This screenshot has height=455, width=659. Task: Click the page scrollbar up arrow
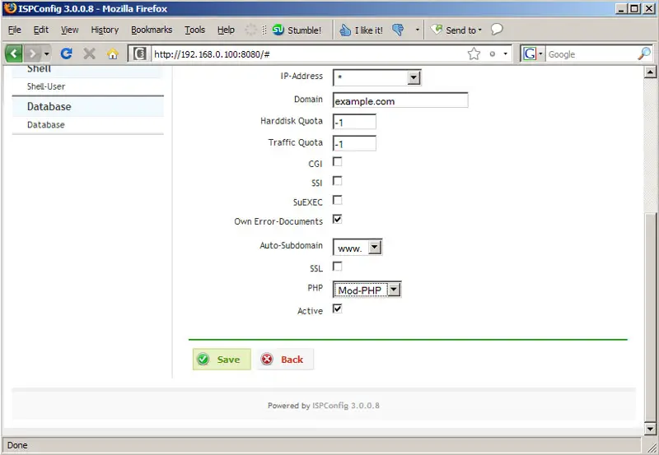point(650,72)
